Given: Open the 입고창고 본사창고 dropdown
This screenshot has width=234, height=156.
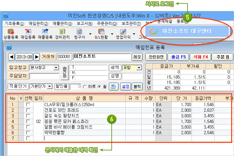Looking at the screenshot, I should [56, 68].
